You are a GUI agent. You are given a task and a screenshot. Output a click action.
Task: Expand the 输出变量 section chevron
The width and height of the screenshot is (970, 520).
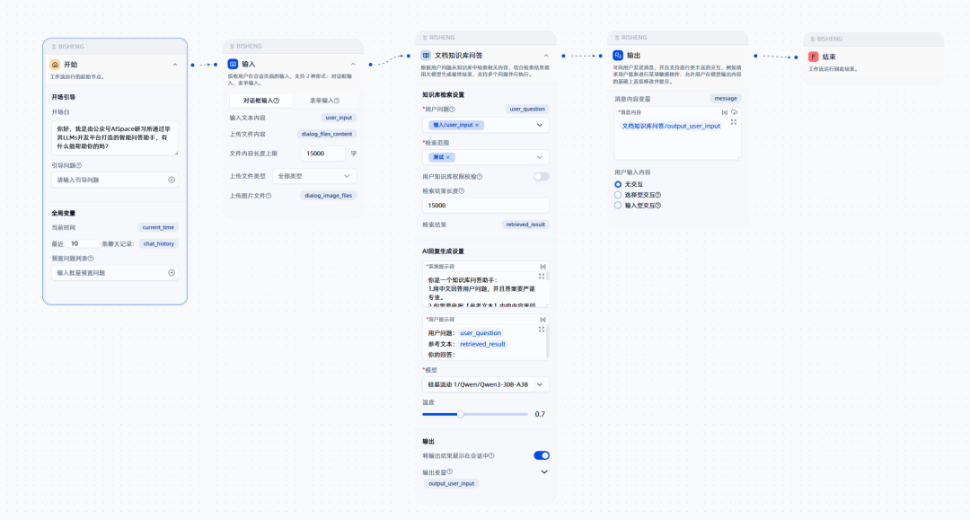pyautogui.click(x=544, y=472)
